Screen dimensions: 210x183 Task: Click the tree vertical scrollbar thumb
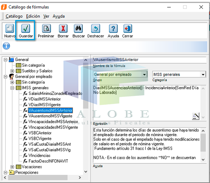[86, 85]
